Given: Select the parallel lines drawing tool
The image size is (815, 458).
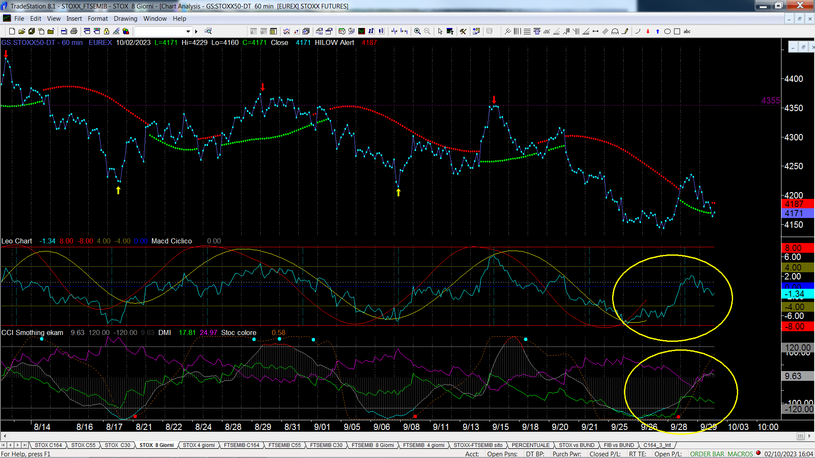Looking at the screenshot, I should point(605,31).
